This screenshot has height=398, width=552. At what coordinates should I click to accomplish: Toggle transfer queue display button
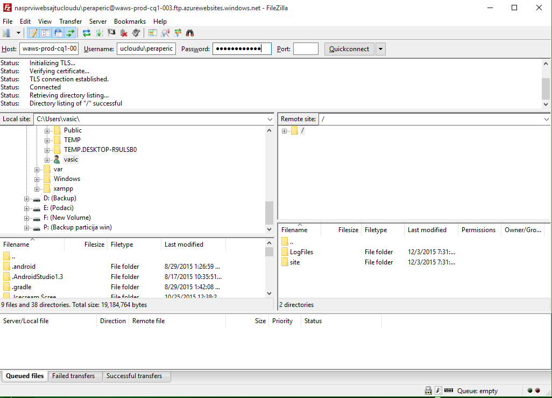tap(70, 33)
